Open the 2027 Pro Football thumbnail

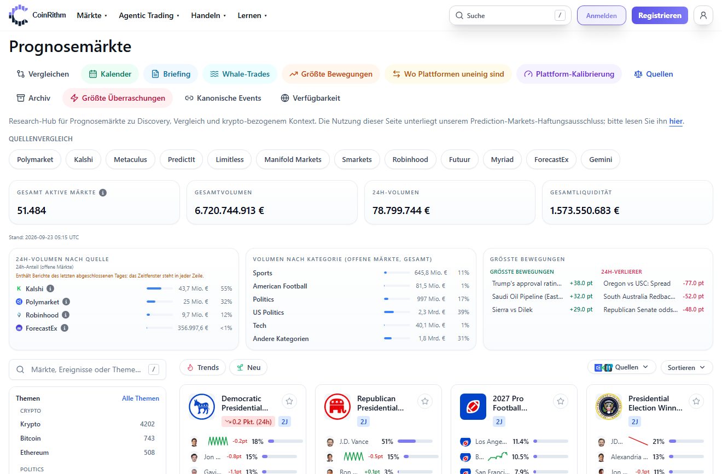[x=473, y=407]
